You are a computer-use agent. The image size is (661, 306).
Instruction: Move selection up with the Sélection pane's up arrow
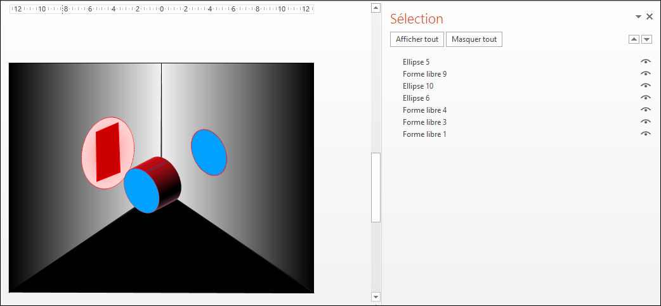tap(634, 39)
